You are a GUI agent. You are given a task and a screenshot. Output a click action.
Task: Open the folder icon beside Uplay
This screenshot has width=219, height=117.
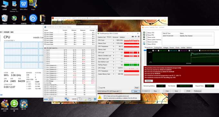[x=43, y=19]
